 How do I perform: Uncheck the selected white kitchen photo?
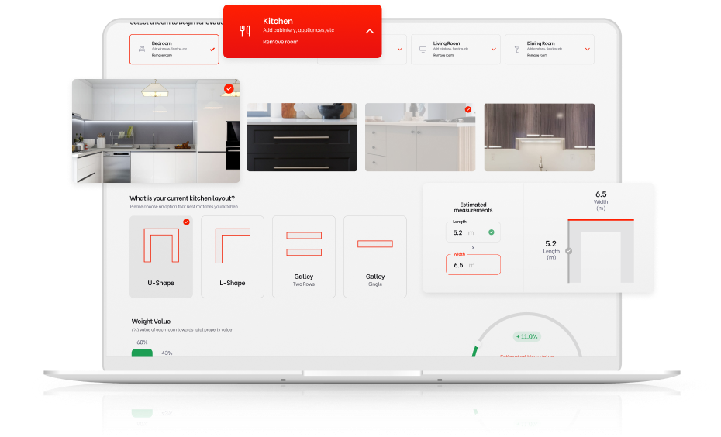point(229,89)
